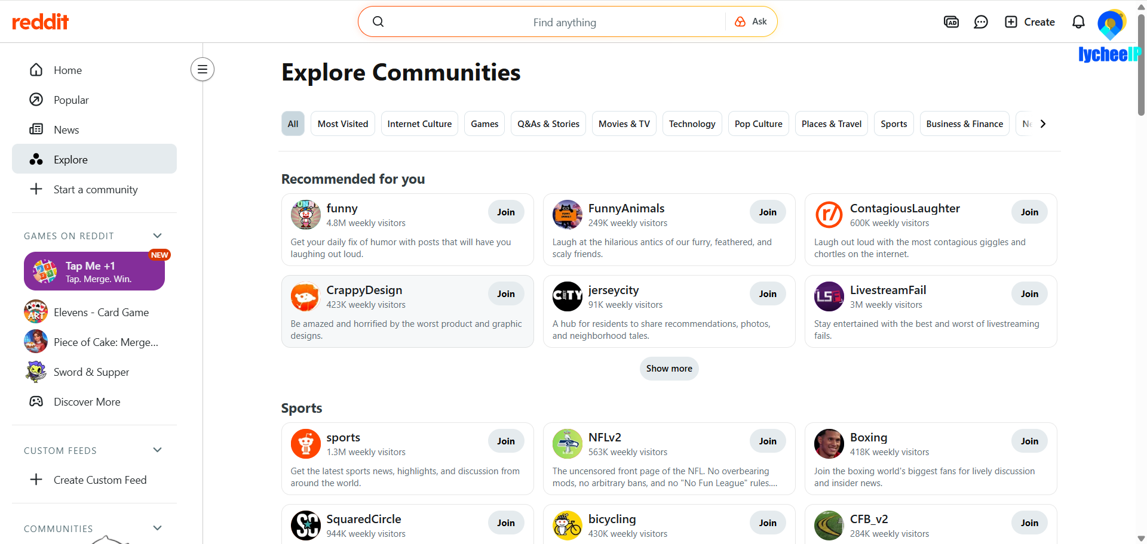Screen dimensions: 1147x544
Task: Open the notifications bell
Action: 1078,22
